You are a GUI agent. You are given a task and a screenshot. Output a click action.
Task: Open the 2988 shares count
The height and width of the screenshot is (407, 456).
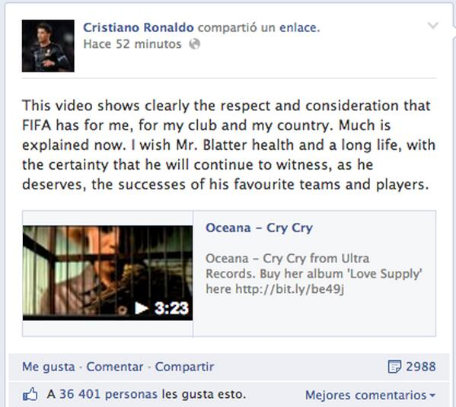(421, 367)
